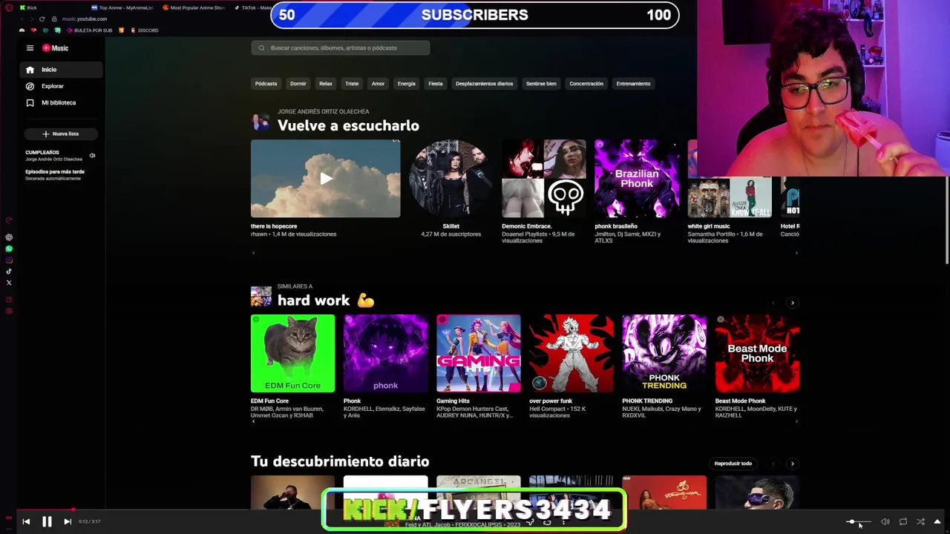Select the Dormir filter chip
This screenshot has height=534, width=950.
298,84
